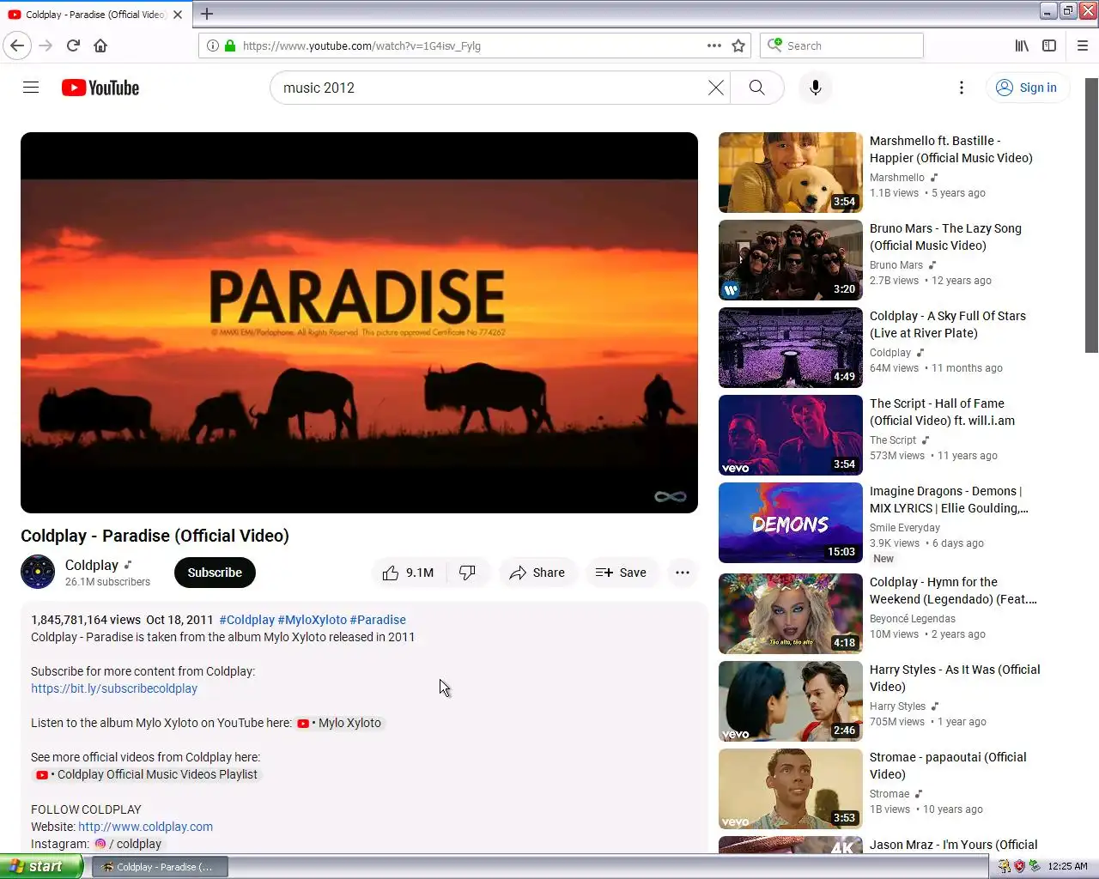Open Bruno Mars The Lazy Song thumbnail
The width and height of the screenshot is (1099, 879).
click(791, 260)
